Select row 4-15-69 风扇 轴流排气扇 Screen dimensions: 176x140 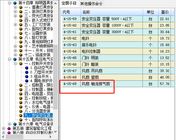[x=118, y=84]
